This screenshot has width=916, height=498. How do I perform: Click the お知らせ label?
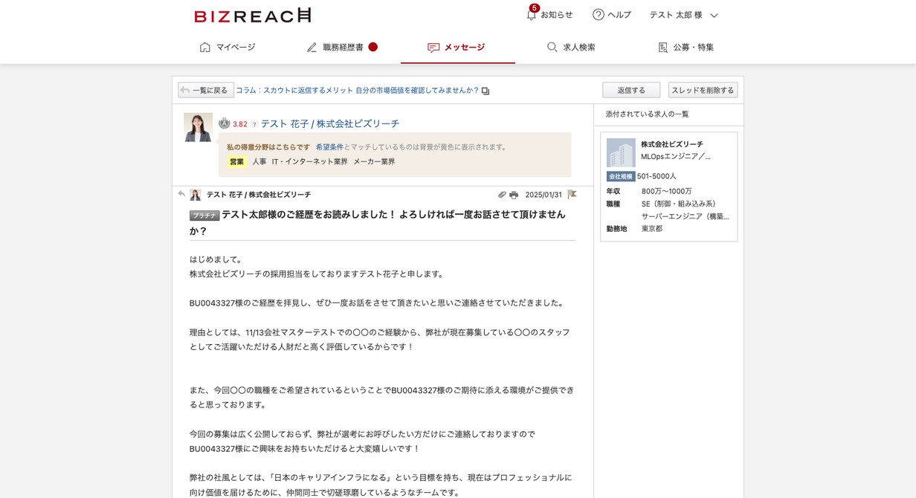pos(557,15)
